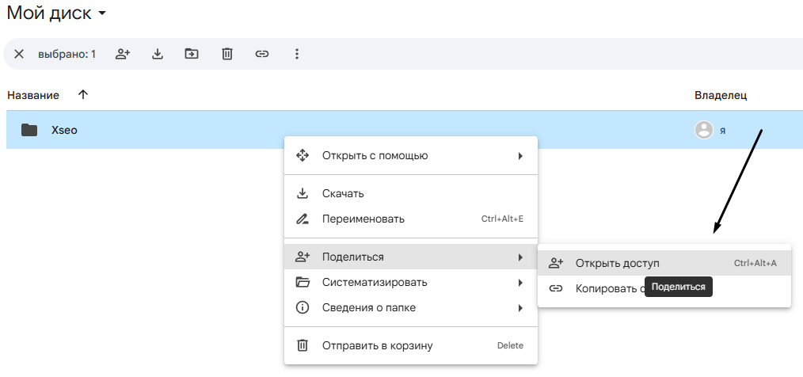
Task: Sort by the Название column header
Action: (x=33, y=95)
